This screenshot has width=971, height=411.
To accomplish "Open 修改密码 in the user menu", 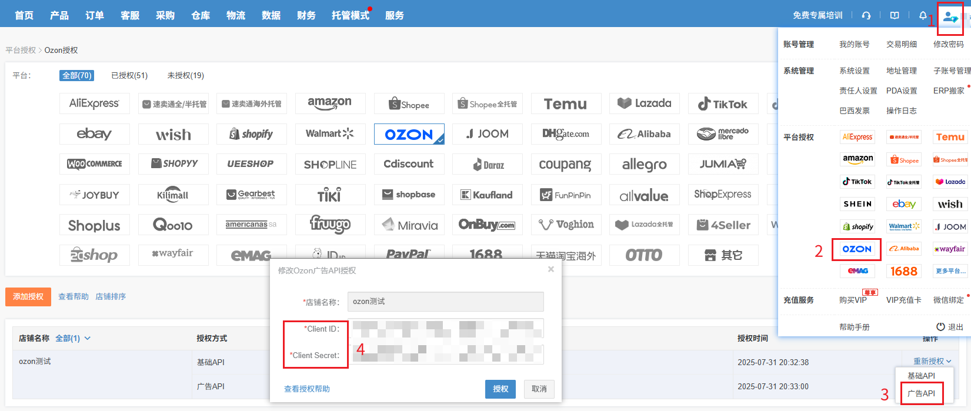I will tap(949, 45).
